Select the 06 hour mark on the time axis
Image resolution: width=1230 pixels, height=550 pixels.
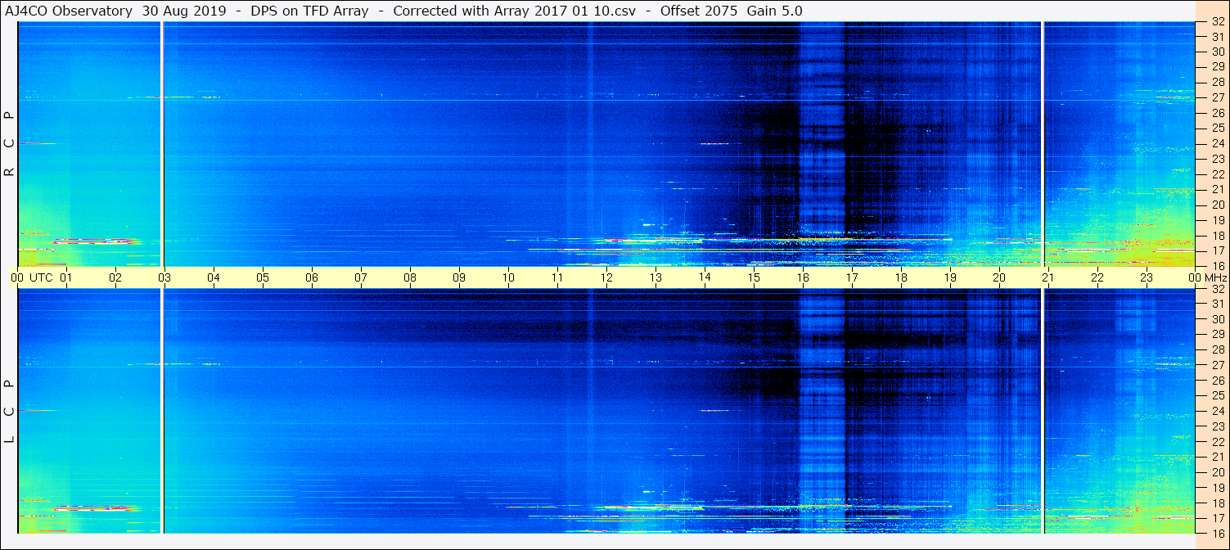[x=312, y=277]
